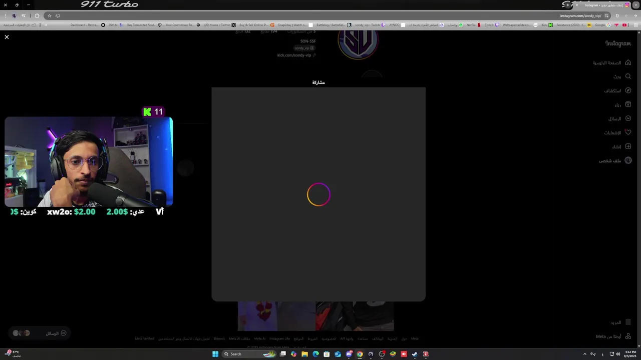Open clock showing 3:44 PM

click(629, 354)
